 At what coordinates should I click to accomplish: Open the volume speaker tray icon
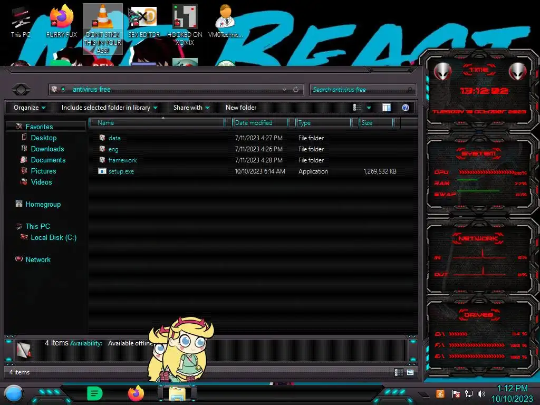pos(481,394)
